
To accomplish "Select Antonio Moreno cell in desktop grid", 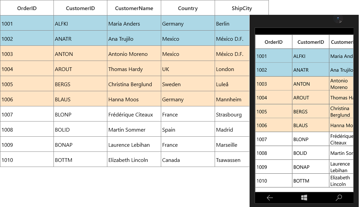I will pos(134,54).
